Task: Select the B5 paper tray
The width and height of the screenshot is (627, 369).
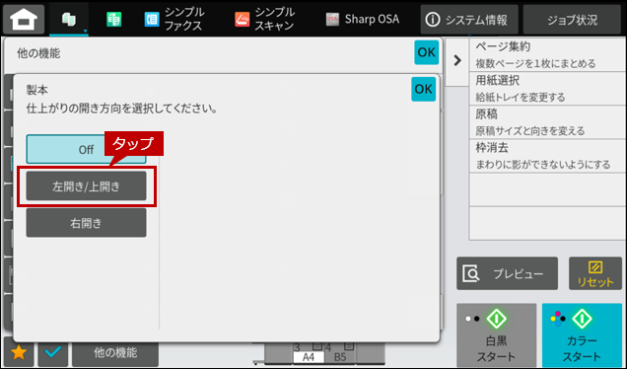Action: 339,353
